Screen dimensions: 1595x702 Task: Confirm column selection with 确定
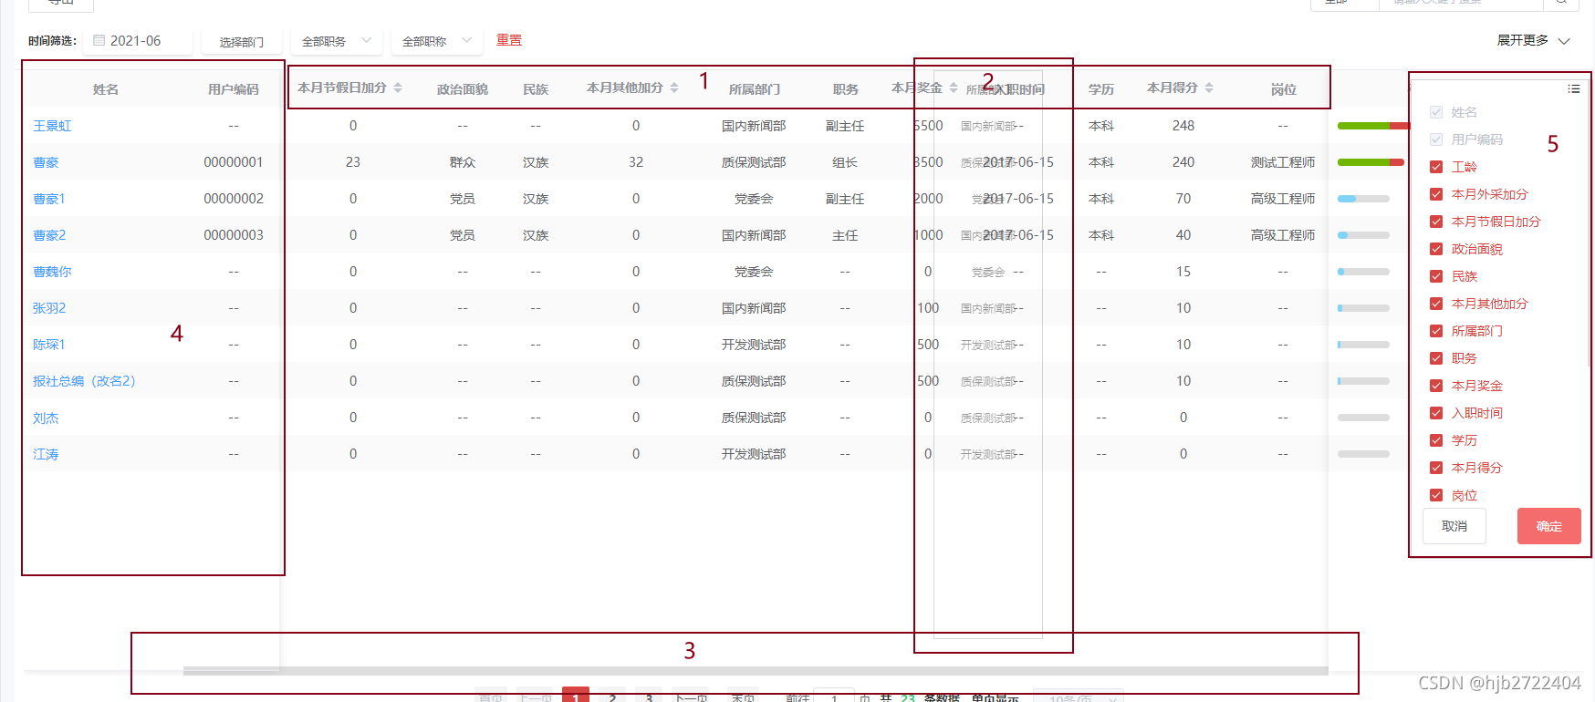[x=1549, y=526]
